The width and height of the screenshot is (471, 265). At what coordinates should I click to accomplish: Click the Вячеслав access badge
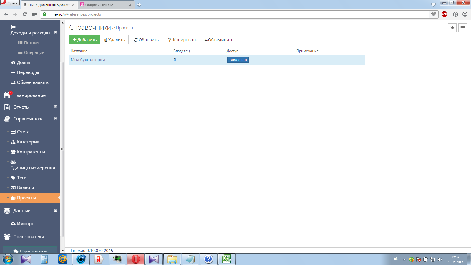pos(238,60)
